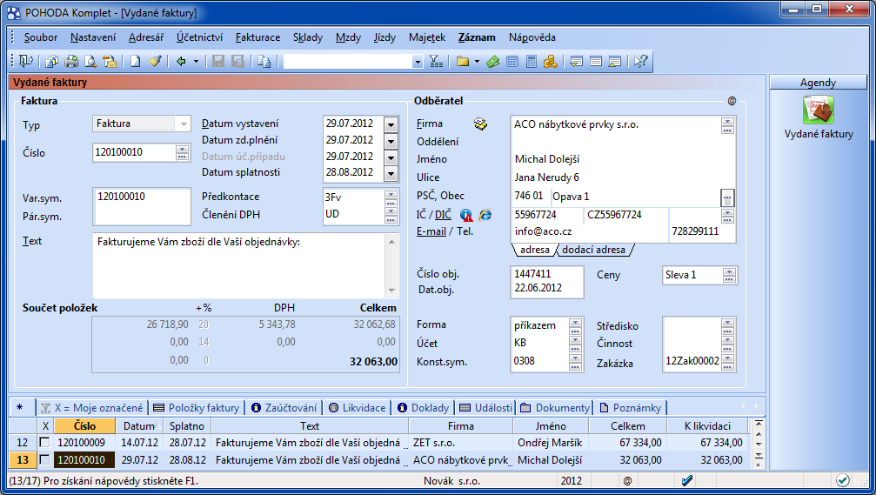876x495 pixels.
Task: Expand Datum zd.plnění date picker
Action: point(391,141)
